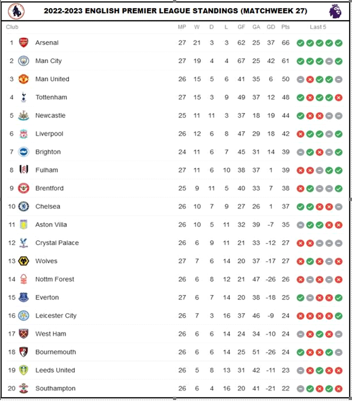The width and height of the screenshot is (352, 401).
Task: Click Newcastle's points value 44
Action: [x=285, y=116]
